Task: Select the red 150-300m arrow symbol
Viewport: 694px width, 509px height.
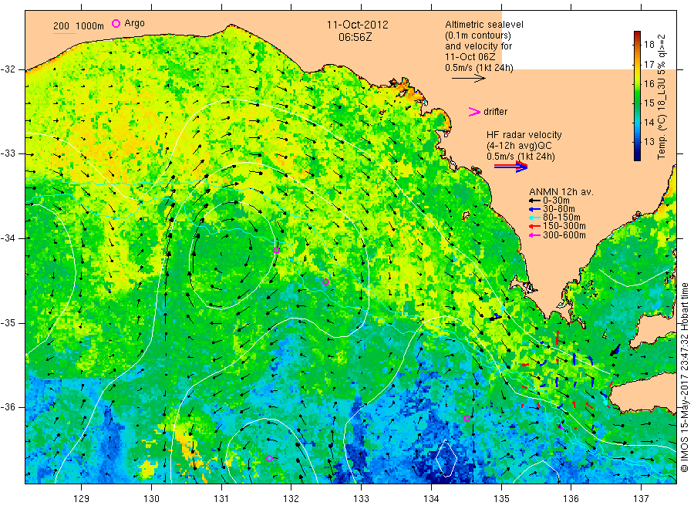Action: (x=534, y=227)
